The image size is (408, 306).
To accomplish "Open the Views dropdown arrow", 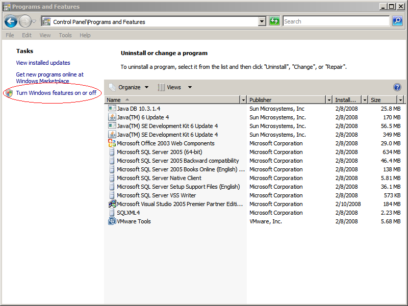I will pos(190,87).
